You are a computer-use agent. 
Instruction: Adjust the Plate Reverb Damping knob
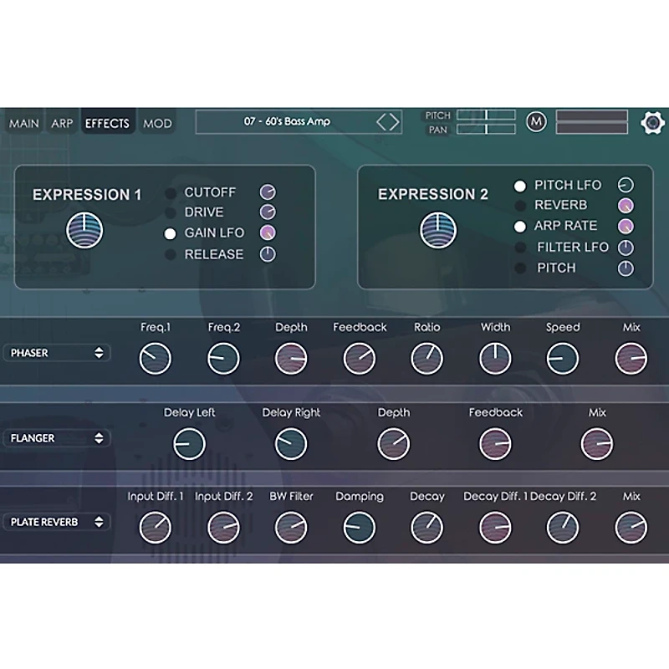coord(360,527)
